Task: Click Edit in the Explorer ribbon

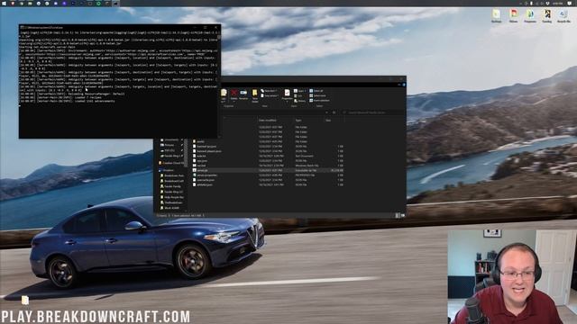Action: (x=298, y=96)
